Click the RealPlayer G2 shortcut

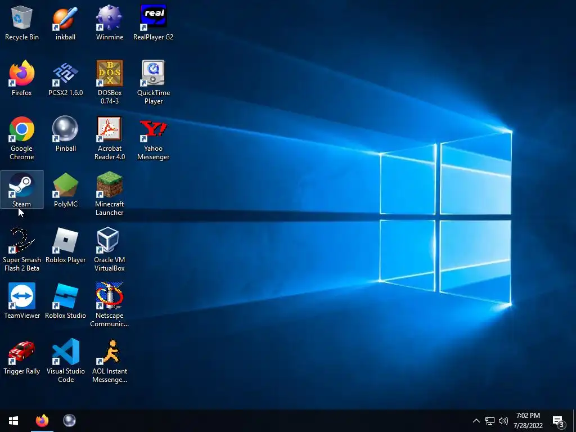pyautogui.click(x=153, y=22)
